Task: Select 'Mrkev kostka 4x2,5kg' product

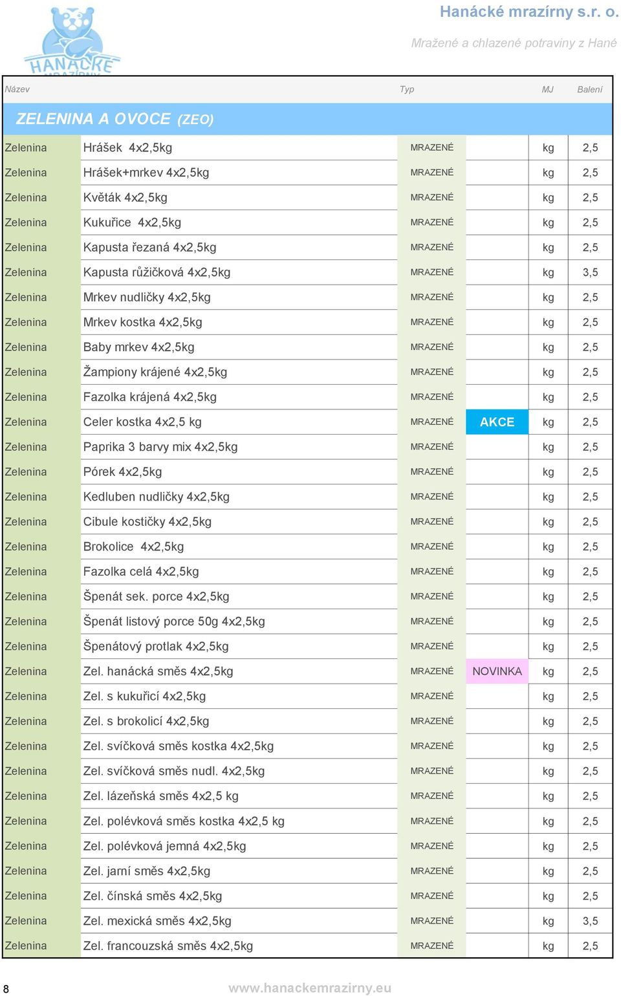Action: [143, 322]
